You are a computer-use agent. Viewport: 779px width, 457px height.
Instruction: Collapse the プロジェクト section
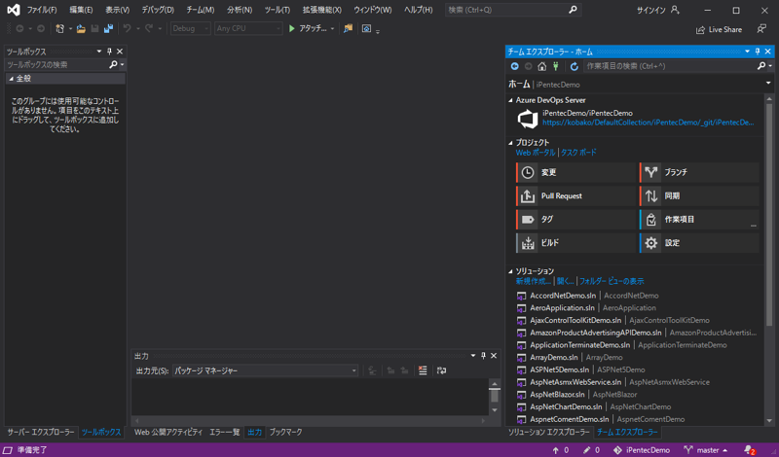click(x=510, y=142)
